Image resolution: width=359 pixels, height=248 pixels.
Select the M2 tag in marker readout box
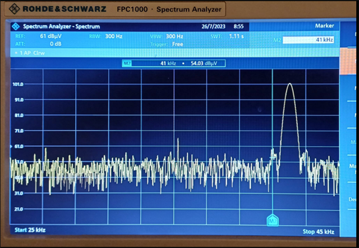pos(127,63)
